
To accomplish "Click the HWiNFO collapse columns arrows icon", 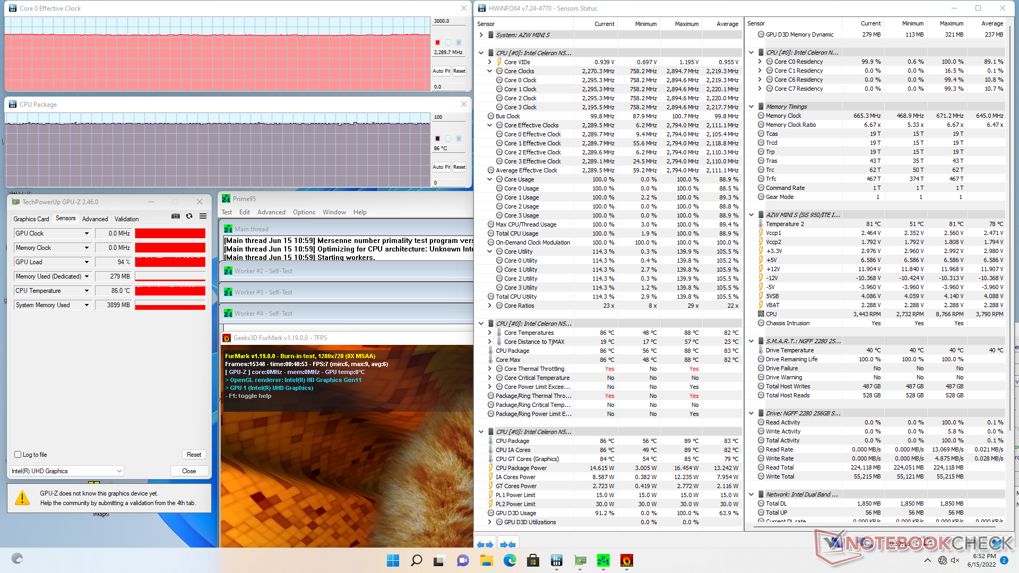I will click(x=508, y=544).
